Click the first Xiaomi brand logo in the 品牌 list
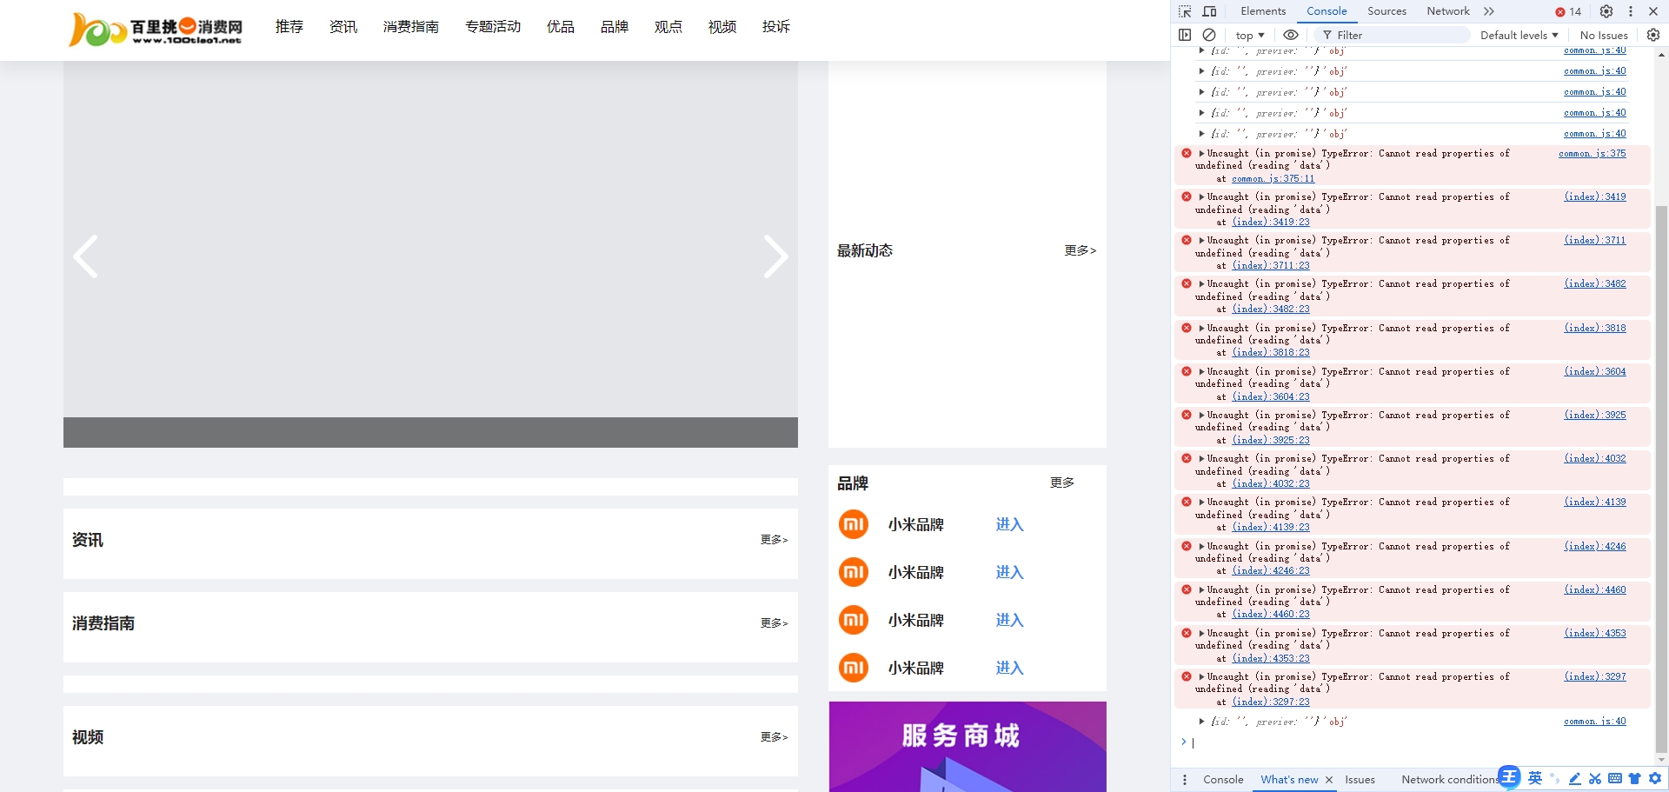Viewport: 1669px width, 792px height. 854,524
